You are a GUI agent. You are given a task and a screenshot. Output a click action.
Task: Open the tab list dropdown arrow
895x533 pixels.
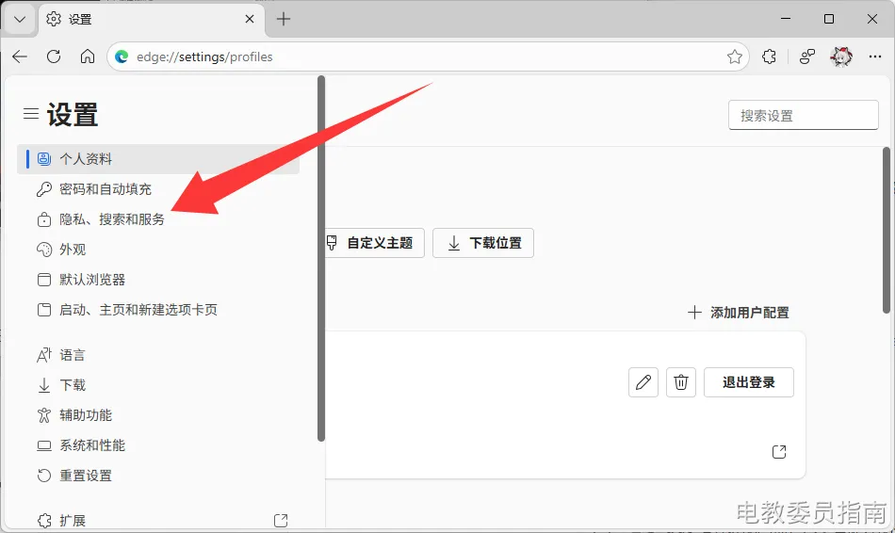[20, 19]
